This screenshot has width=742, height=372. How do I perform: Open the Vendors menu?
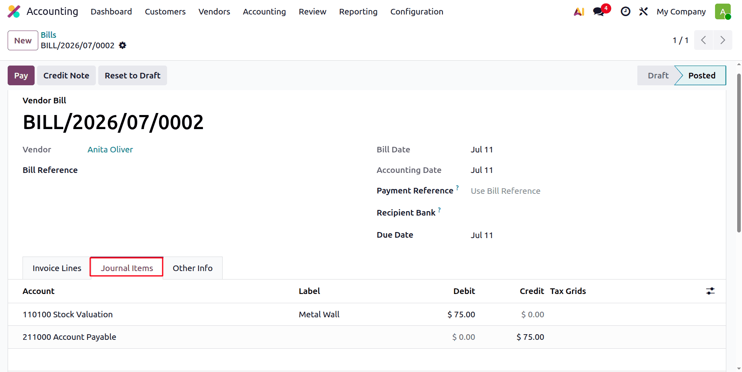[x=214, y=12]
